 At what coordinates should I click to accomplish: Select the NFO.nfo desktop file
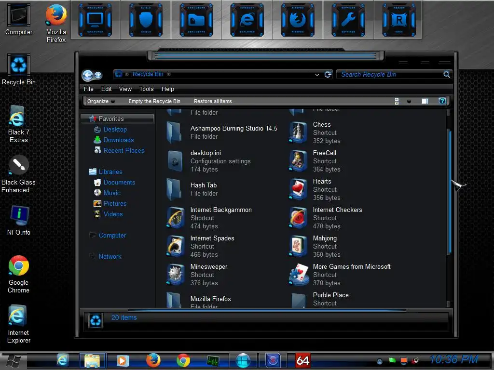[x=19, y=220]
